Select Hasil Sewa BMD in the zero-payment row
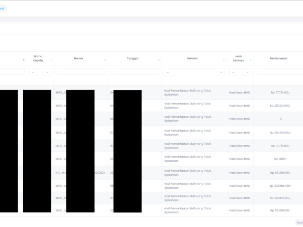This screenshot has height=227, width=303. coord(240,119)
